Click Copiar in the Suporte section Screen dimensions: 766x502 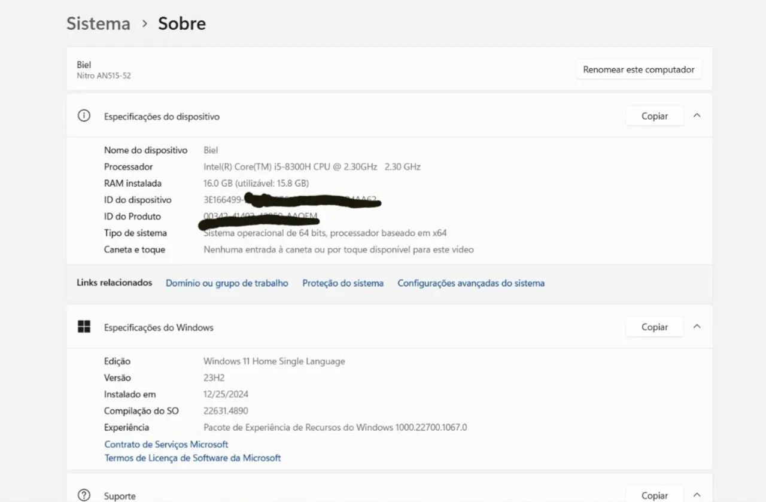[x=654, y=495]
